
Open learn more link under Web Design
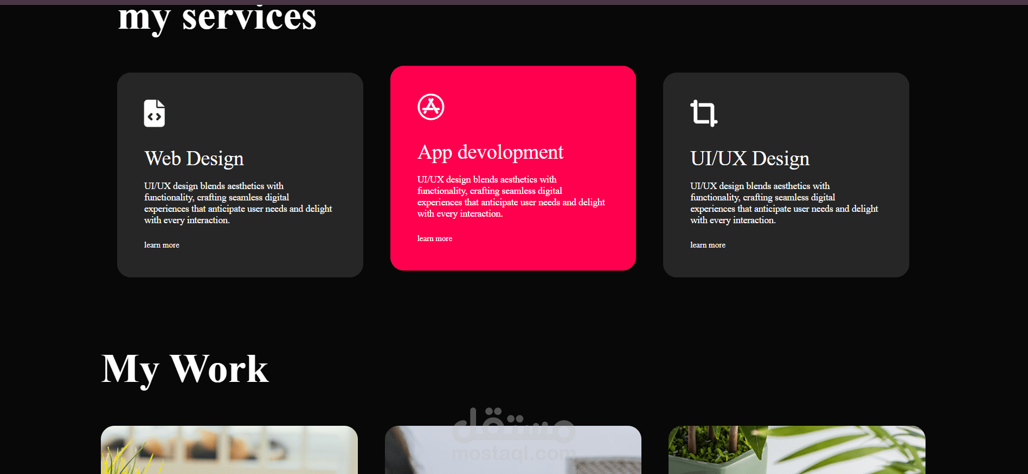click(x=162, y=245)
